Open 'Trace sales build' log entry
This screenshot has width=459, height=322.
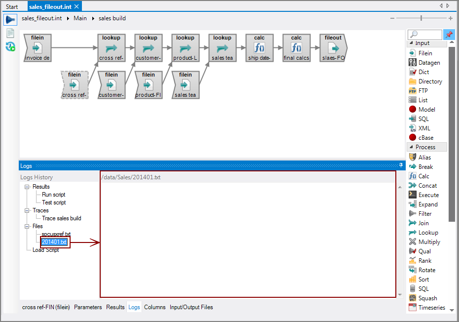[x=61, y=218]
